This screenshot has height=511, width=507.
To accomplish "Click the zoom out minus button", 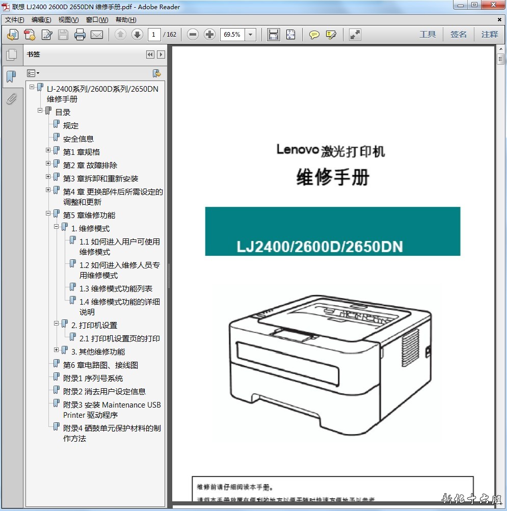I will (x=193, y=35).
